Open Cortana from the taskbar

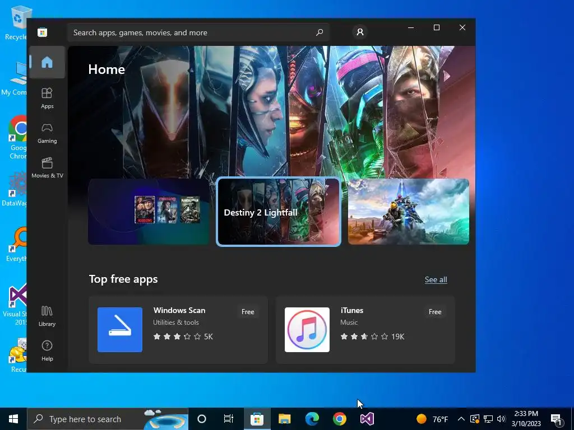[202, 419]
